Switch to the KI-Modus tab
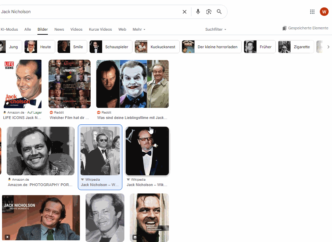 pyautogui.click(x=9, y=29)
